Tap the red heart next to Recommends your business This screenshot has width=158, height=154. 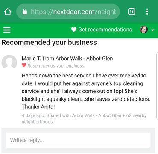(24, 65)
